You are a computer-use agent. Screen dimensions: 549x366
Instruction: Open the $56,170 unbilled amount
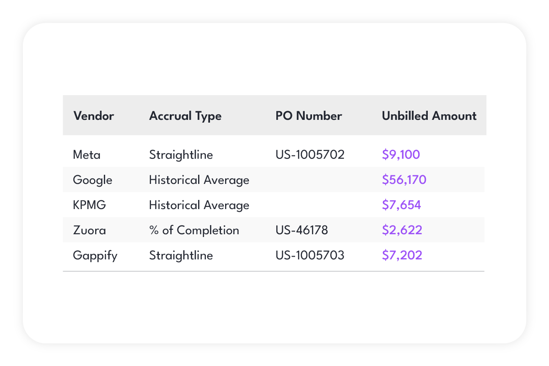[x=404, y=180]
